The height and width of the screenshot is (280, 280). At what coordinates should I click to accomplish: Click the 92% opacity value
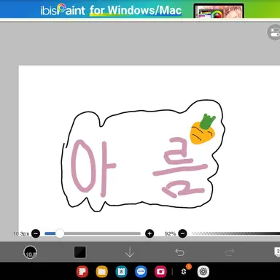click(x=170, y=233)
